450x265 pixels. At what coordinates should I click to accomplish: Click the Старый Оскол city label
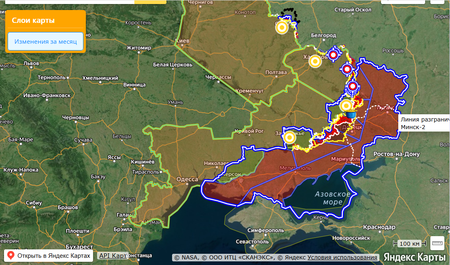click(x=353, y=10)
